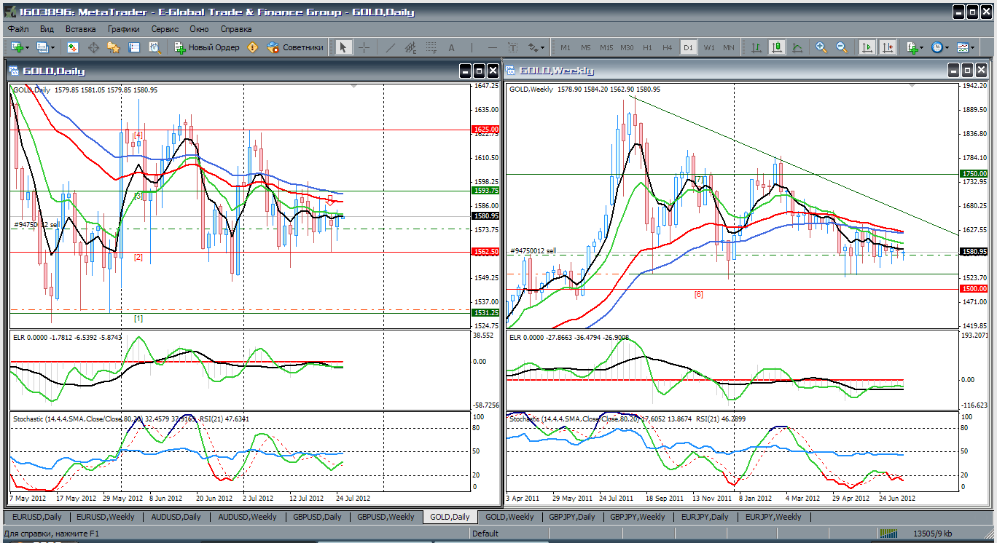Switch to the GBPJPY,Weekly tab
997x543 pixels.
coord(637,517)
